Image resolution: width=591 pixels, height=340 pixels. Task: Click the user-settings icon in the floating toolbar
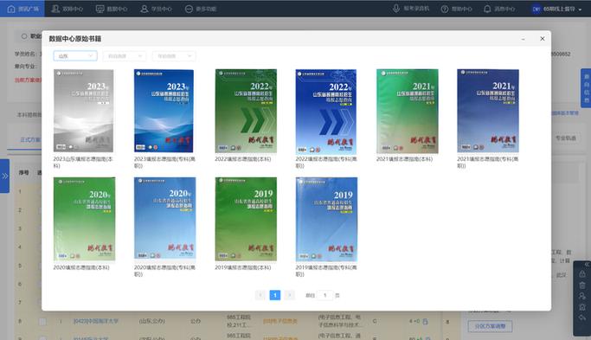[582, 296]
